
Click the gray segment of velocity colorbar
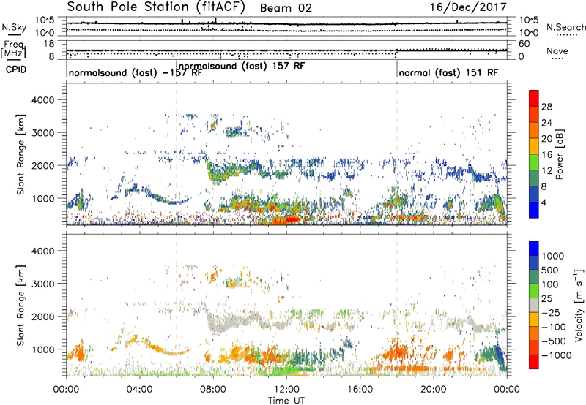(534, 306)
